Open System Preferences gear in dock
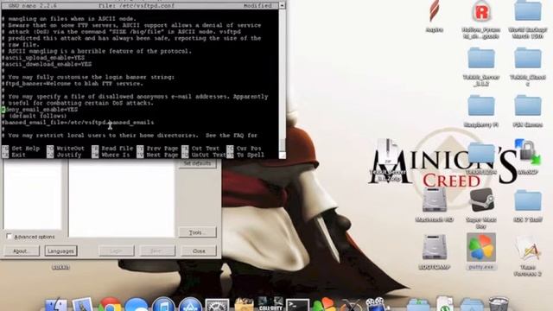Image resolution: width=553 pixels, height=311 pixels. 217,305
